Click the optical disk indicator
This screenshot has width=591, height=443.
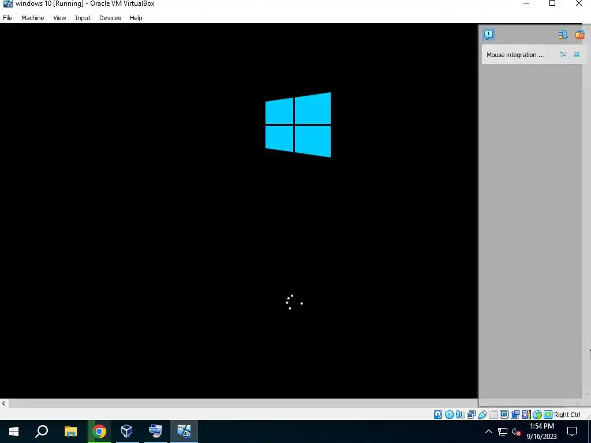click(x=449, y=414)
